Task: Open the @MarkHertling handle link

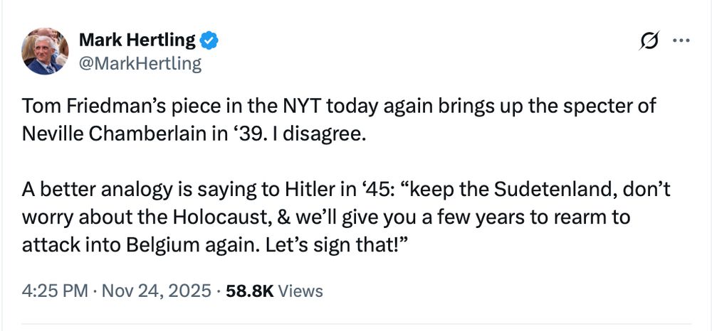Action: coord(140,64)
